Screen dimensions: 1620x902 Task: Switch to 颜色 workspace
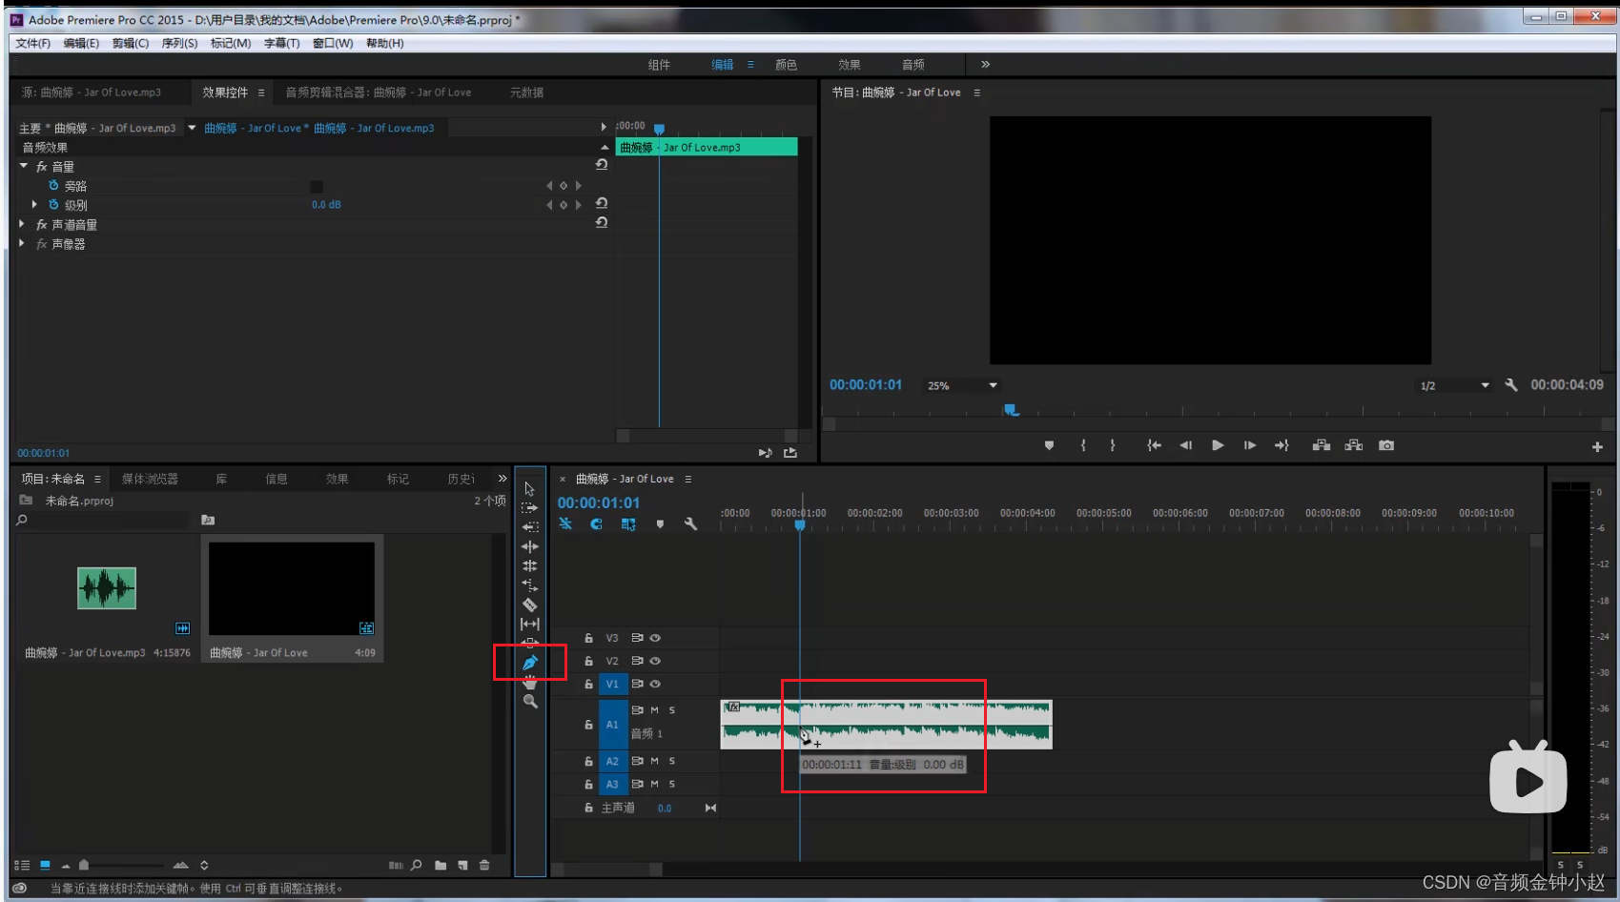pos(786,64)
